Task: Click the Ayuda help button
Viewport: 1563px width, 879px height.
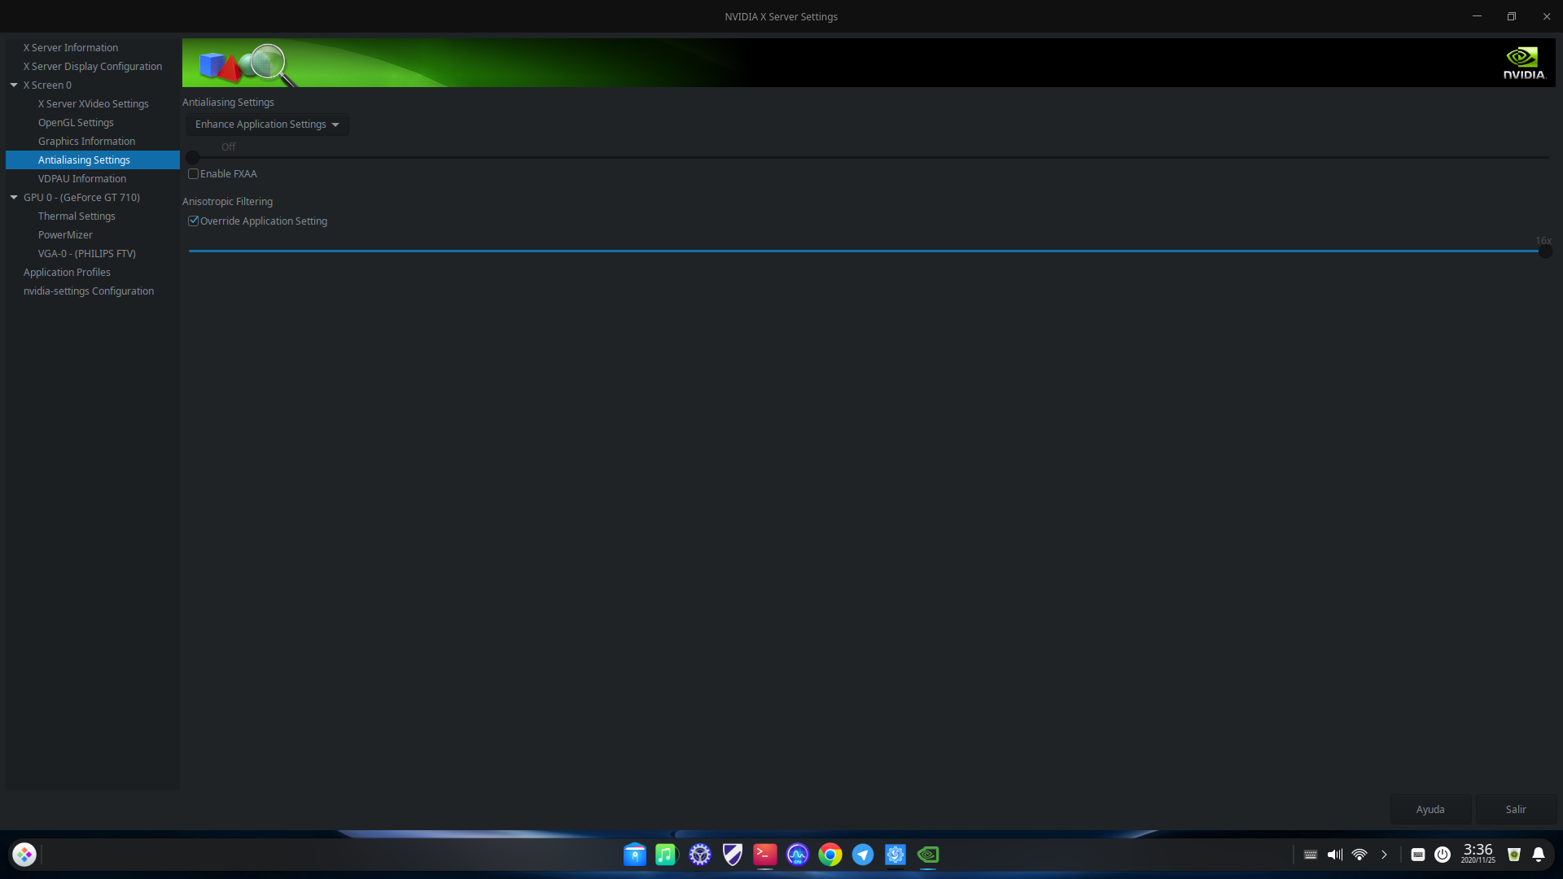Action: 1429,810
